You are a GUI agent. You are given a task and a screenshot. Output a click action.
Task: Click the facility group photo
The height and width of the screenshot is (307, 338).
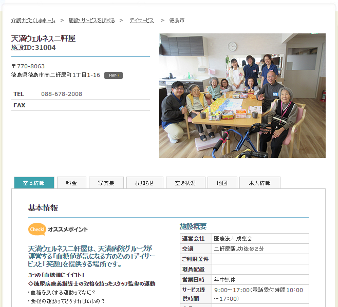point(242,95)
